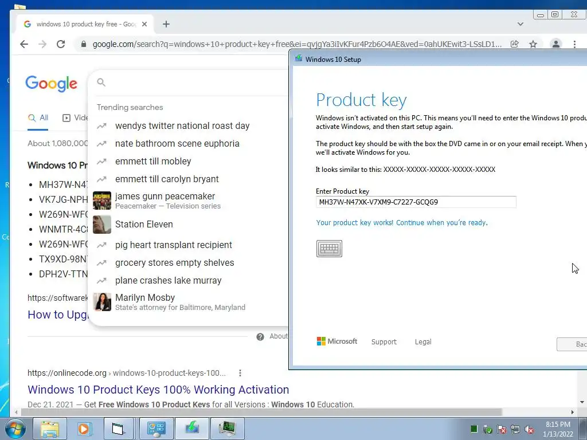Click the 'Trending searches' heading

[130, 107]
